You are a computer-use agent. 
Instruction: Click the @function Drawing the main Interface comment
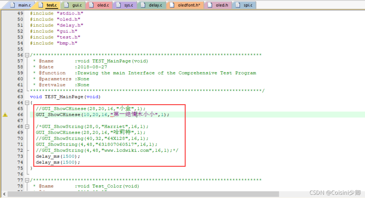[145, 73]
